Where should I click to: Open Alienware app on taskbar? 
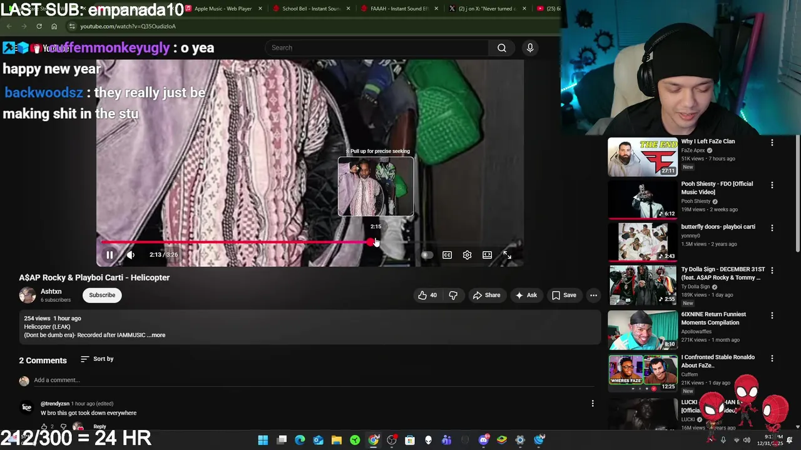coord(428,440)
